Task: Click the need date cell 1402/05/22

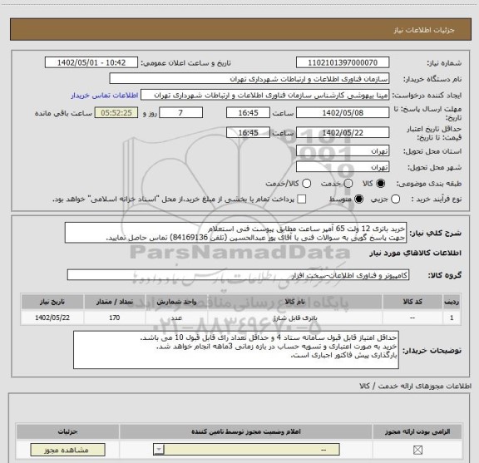Action: 52,318
